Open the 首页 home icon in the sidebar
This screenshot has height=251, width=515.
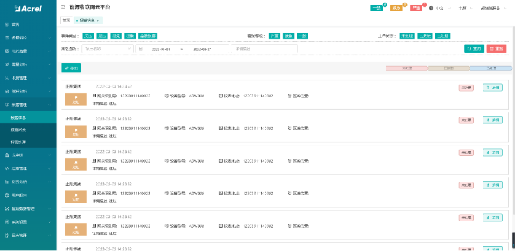(7, 25)
